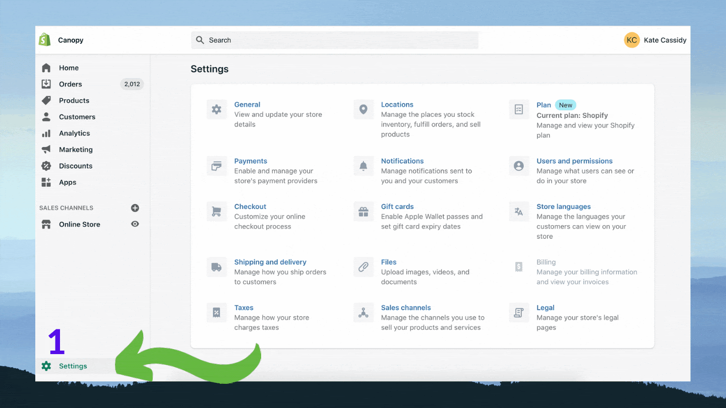726x408 pixels.
Task: Click the Kate Cassidy account name
Action: pos(665,40)
